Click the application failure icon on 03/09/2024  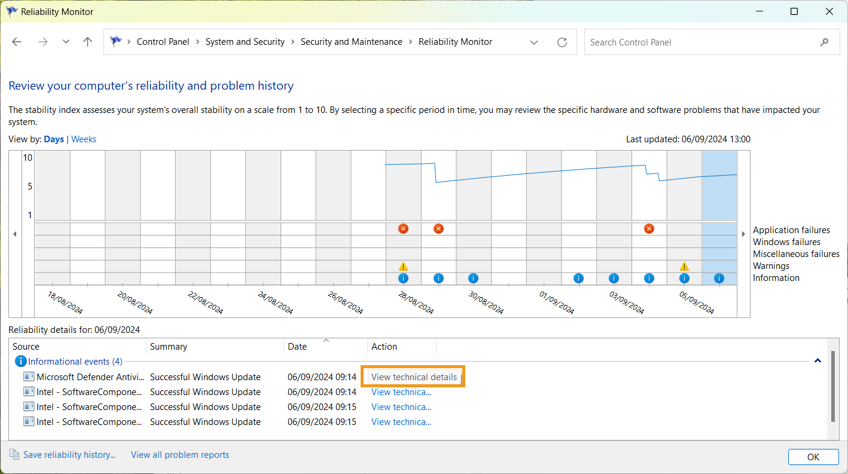tap(649, 228)
